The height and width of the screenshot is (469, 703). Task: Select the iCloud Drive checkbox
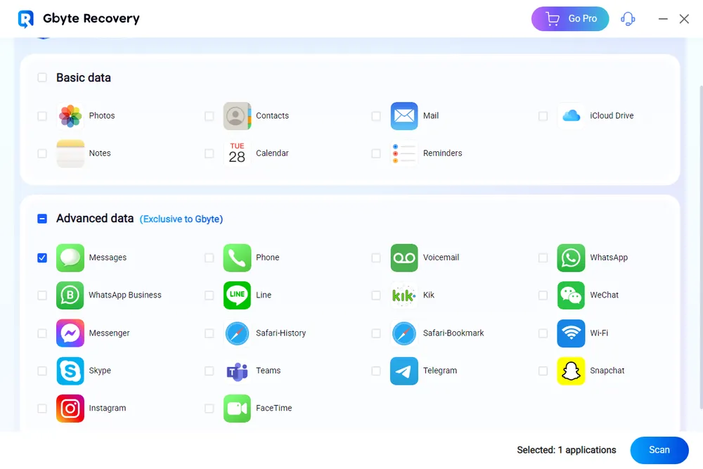pyautogui.click(x=543, y=116)
